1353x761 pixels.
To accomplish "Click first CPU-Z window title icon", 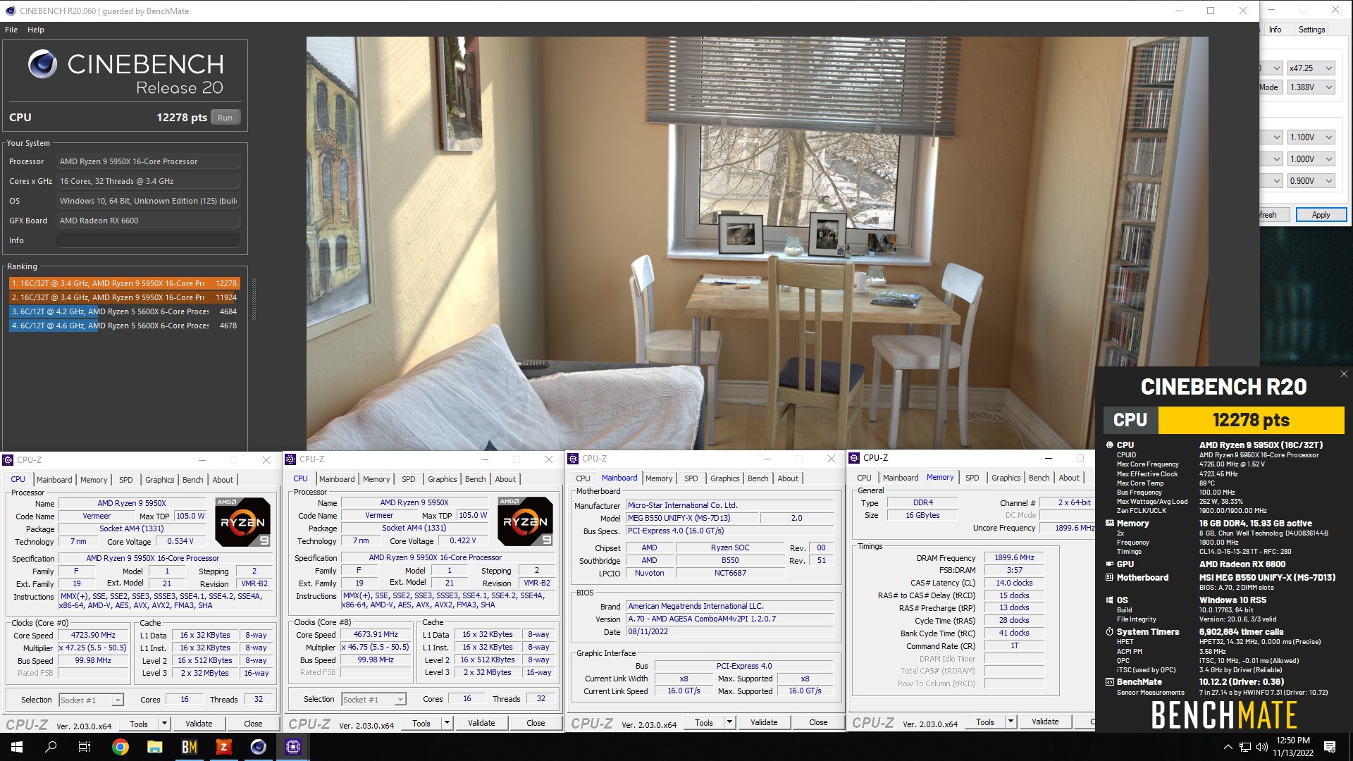I will pyautogui.click(x=8, y=460).
